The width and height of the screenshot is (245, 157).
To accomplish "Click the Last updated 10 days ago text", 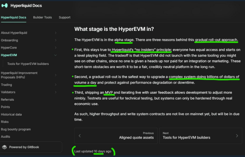I will click(x=93, y=151).
